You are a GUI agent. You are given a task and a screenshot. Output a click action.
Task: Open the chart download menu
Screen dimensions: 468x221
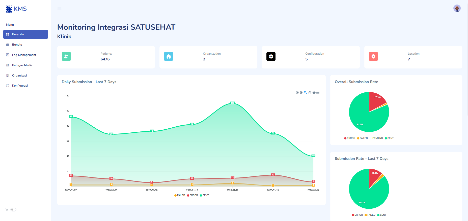click(318, 93)
